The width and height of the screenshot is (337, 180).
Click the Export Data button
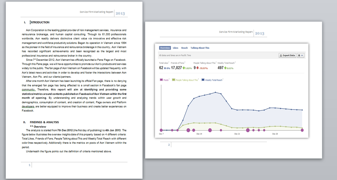(287, 55)
